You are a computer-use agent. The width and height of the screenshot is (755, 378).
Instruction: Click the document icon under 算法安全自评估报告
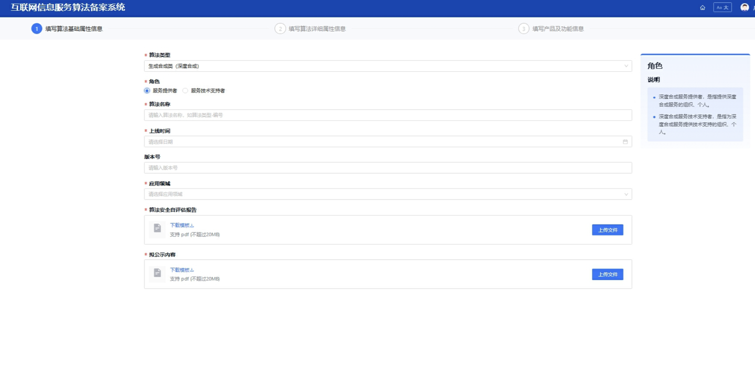[157, 229]
